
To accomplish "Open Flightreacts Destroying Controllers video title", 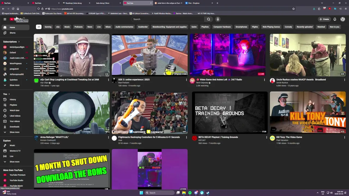I will pyautogui.click(x=149, y=137).
